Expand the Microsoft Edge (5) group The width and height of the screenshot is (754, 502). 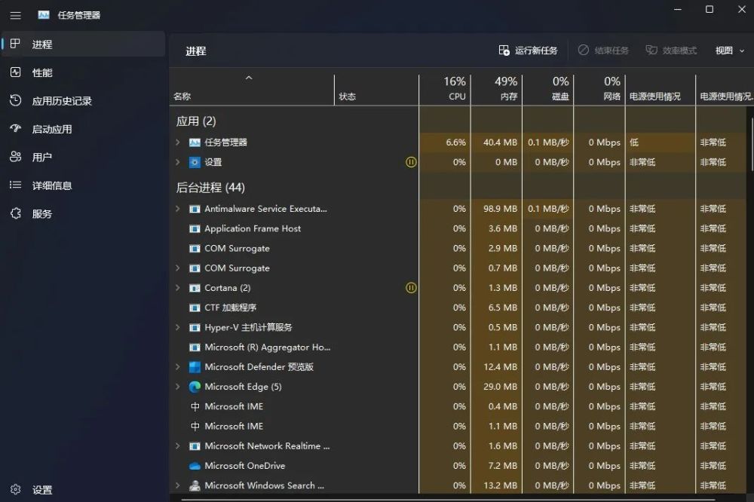(x=177, y=387)
